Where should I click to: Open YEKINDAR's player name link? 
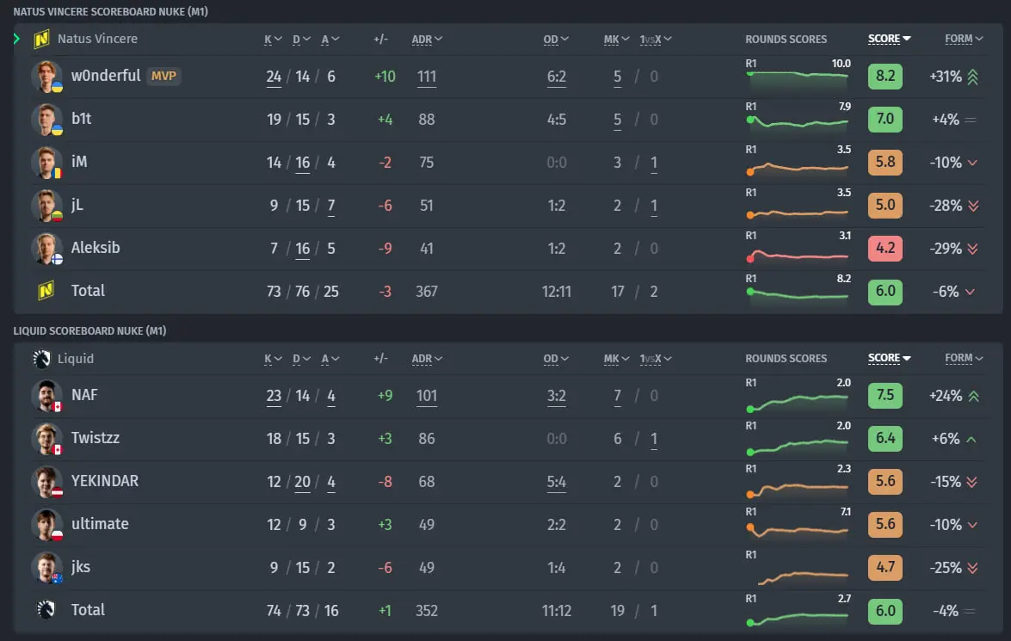coord(104,481)
